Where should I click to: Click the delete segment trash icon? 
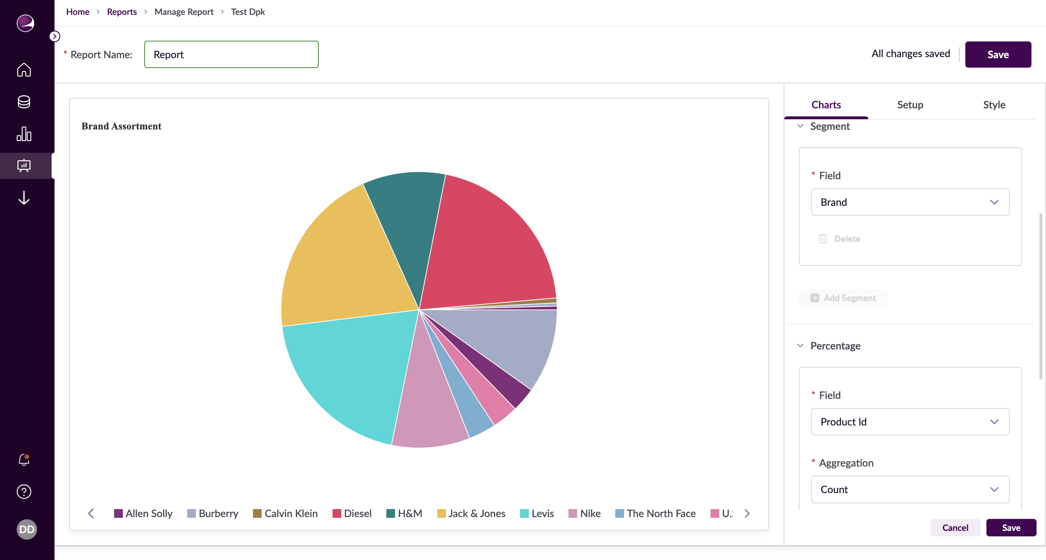(x=824, y=239)
